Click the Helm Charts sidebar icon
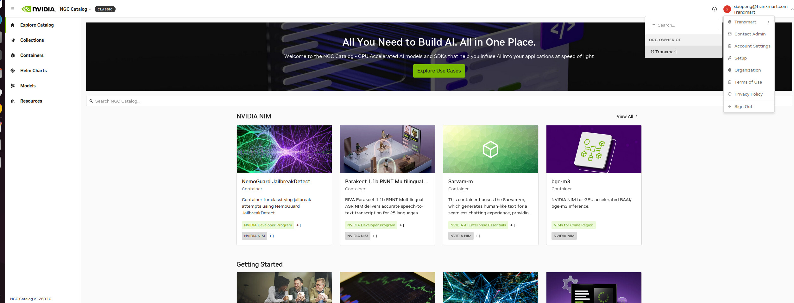The width and height of the screenshot is (794, 303). 13,71
